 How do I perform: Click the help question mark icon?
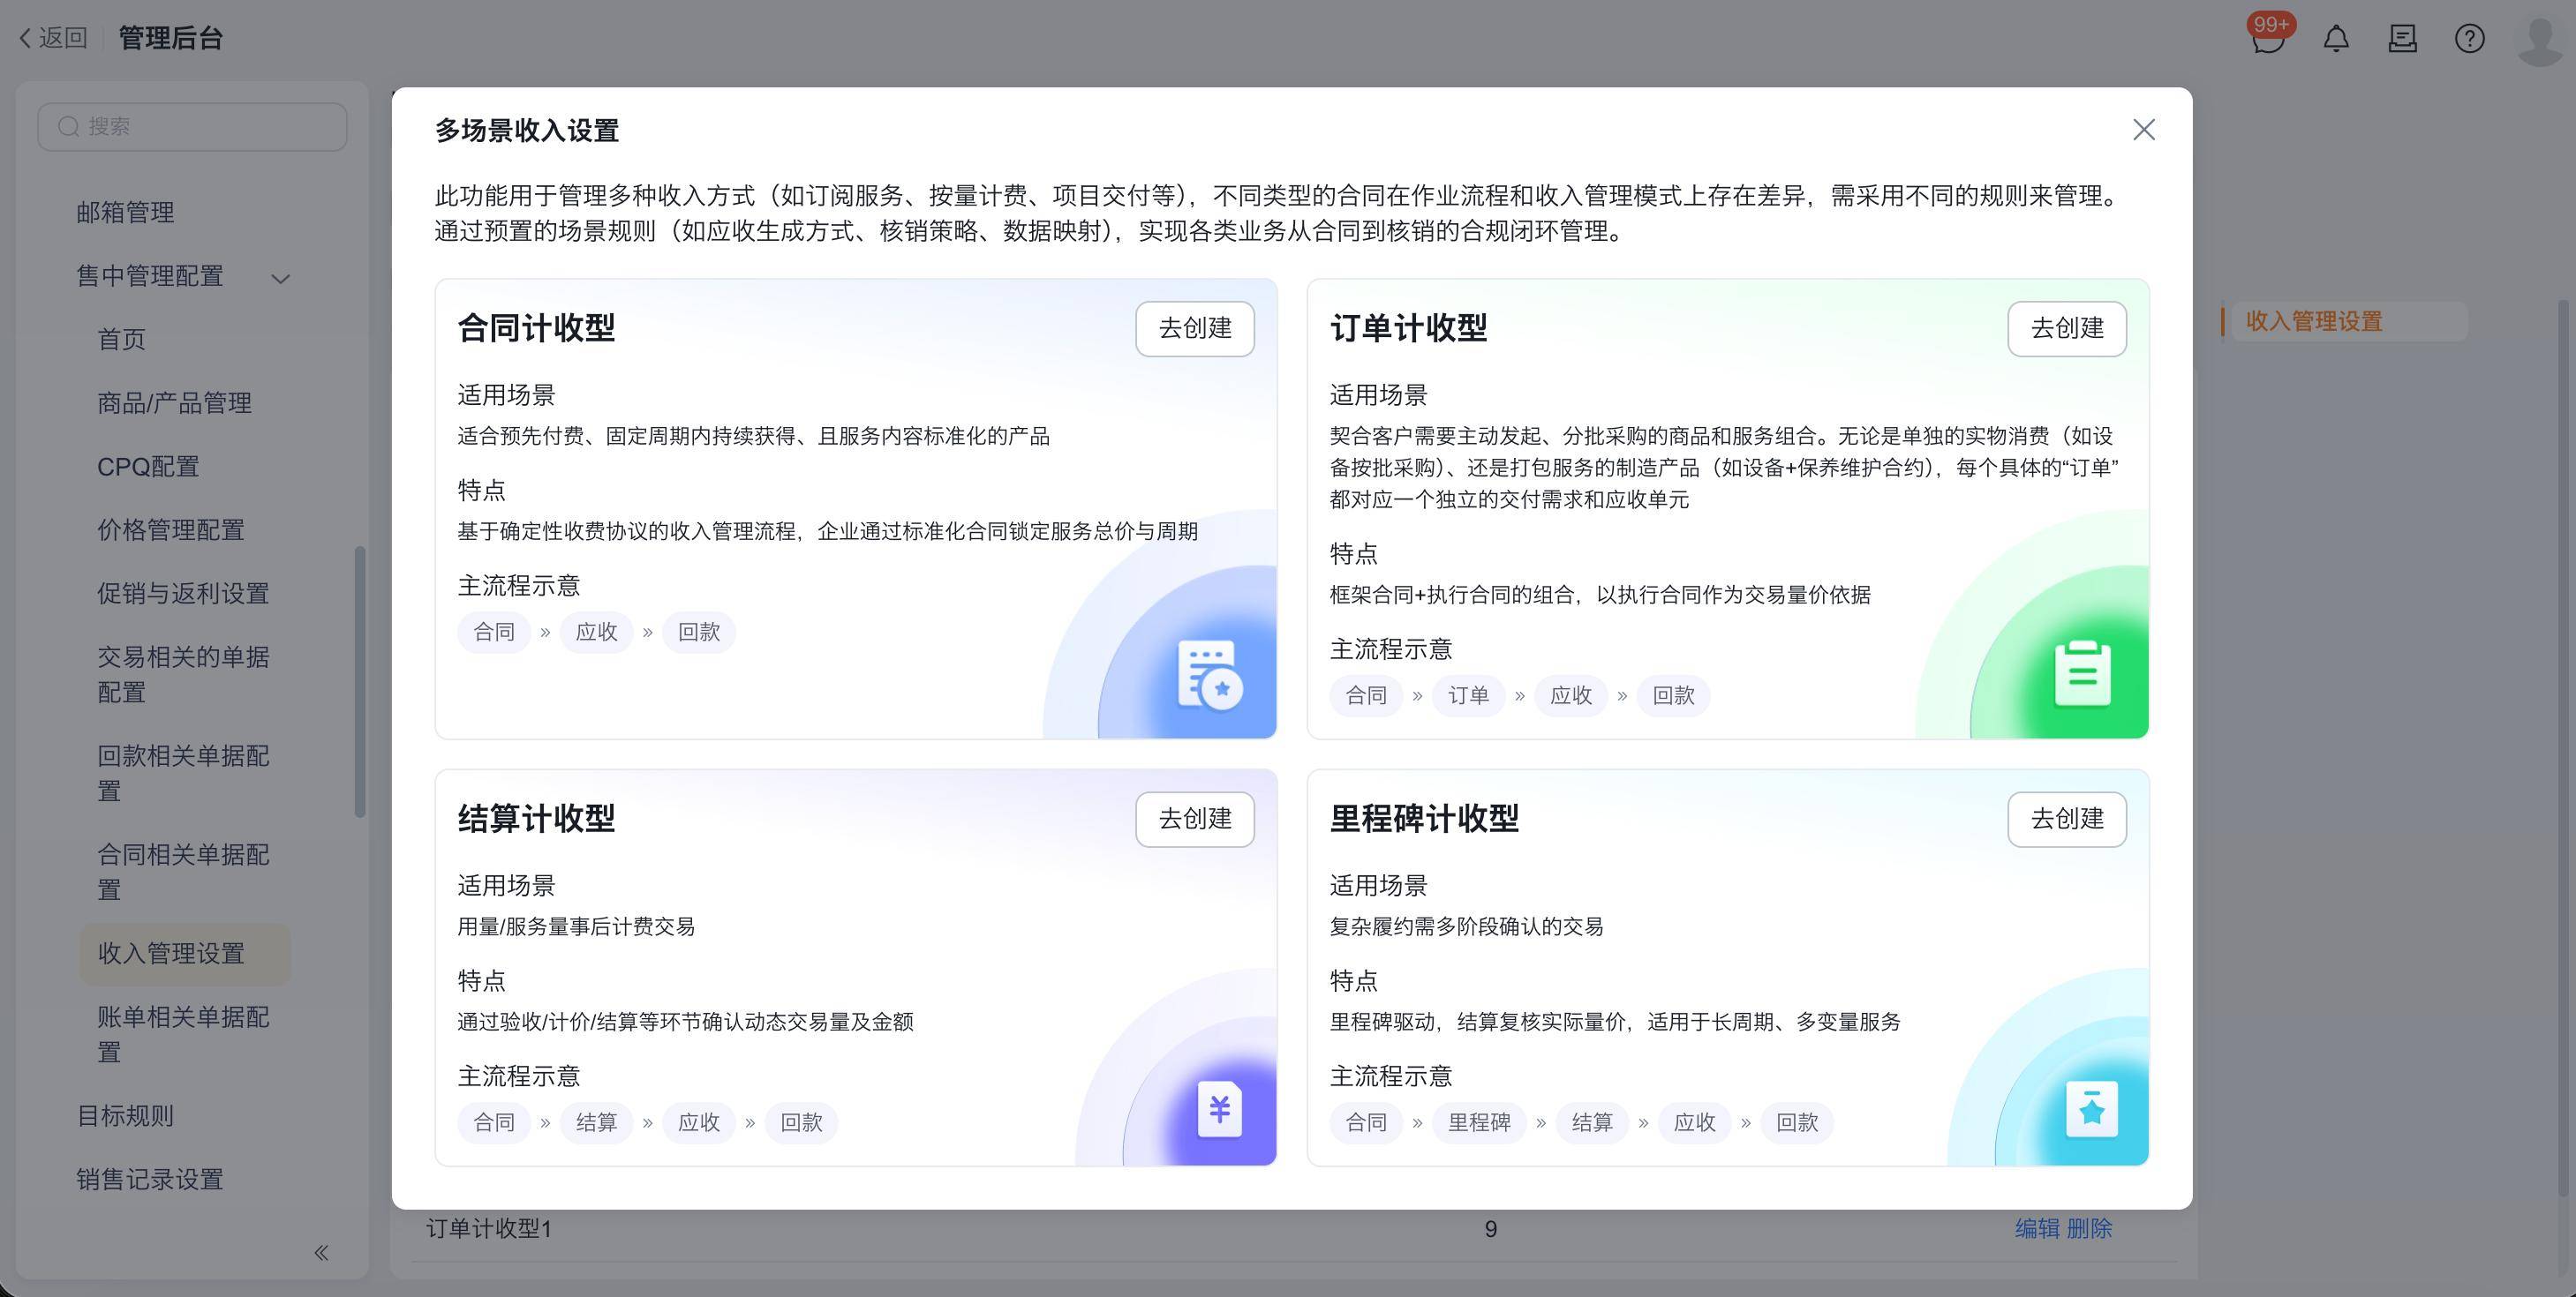tap(2469, 39)
